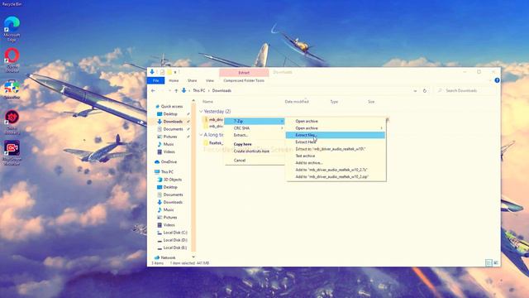Open the quick access toolbar customize dropdown
529x298 pixels.
coord(175,72)
